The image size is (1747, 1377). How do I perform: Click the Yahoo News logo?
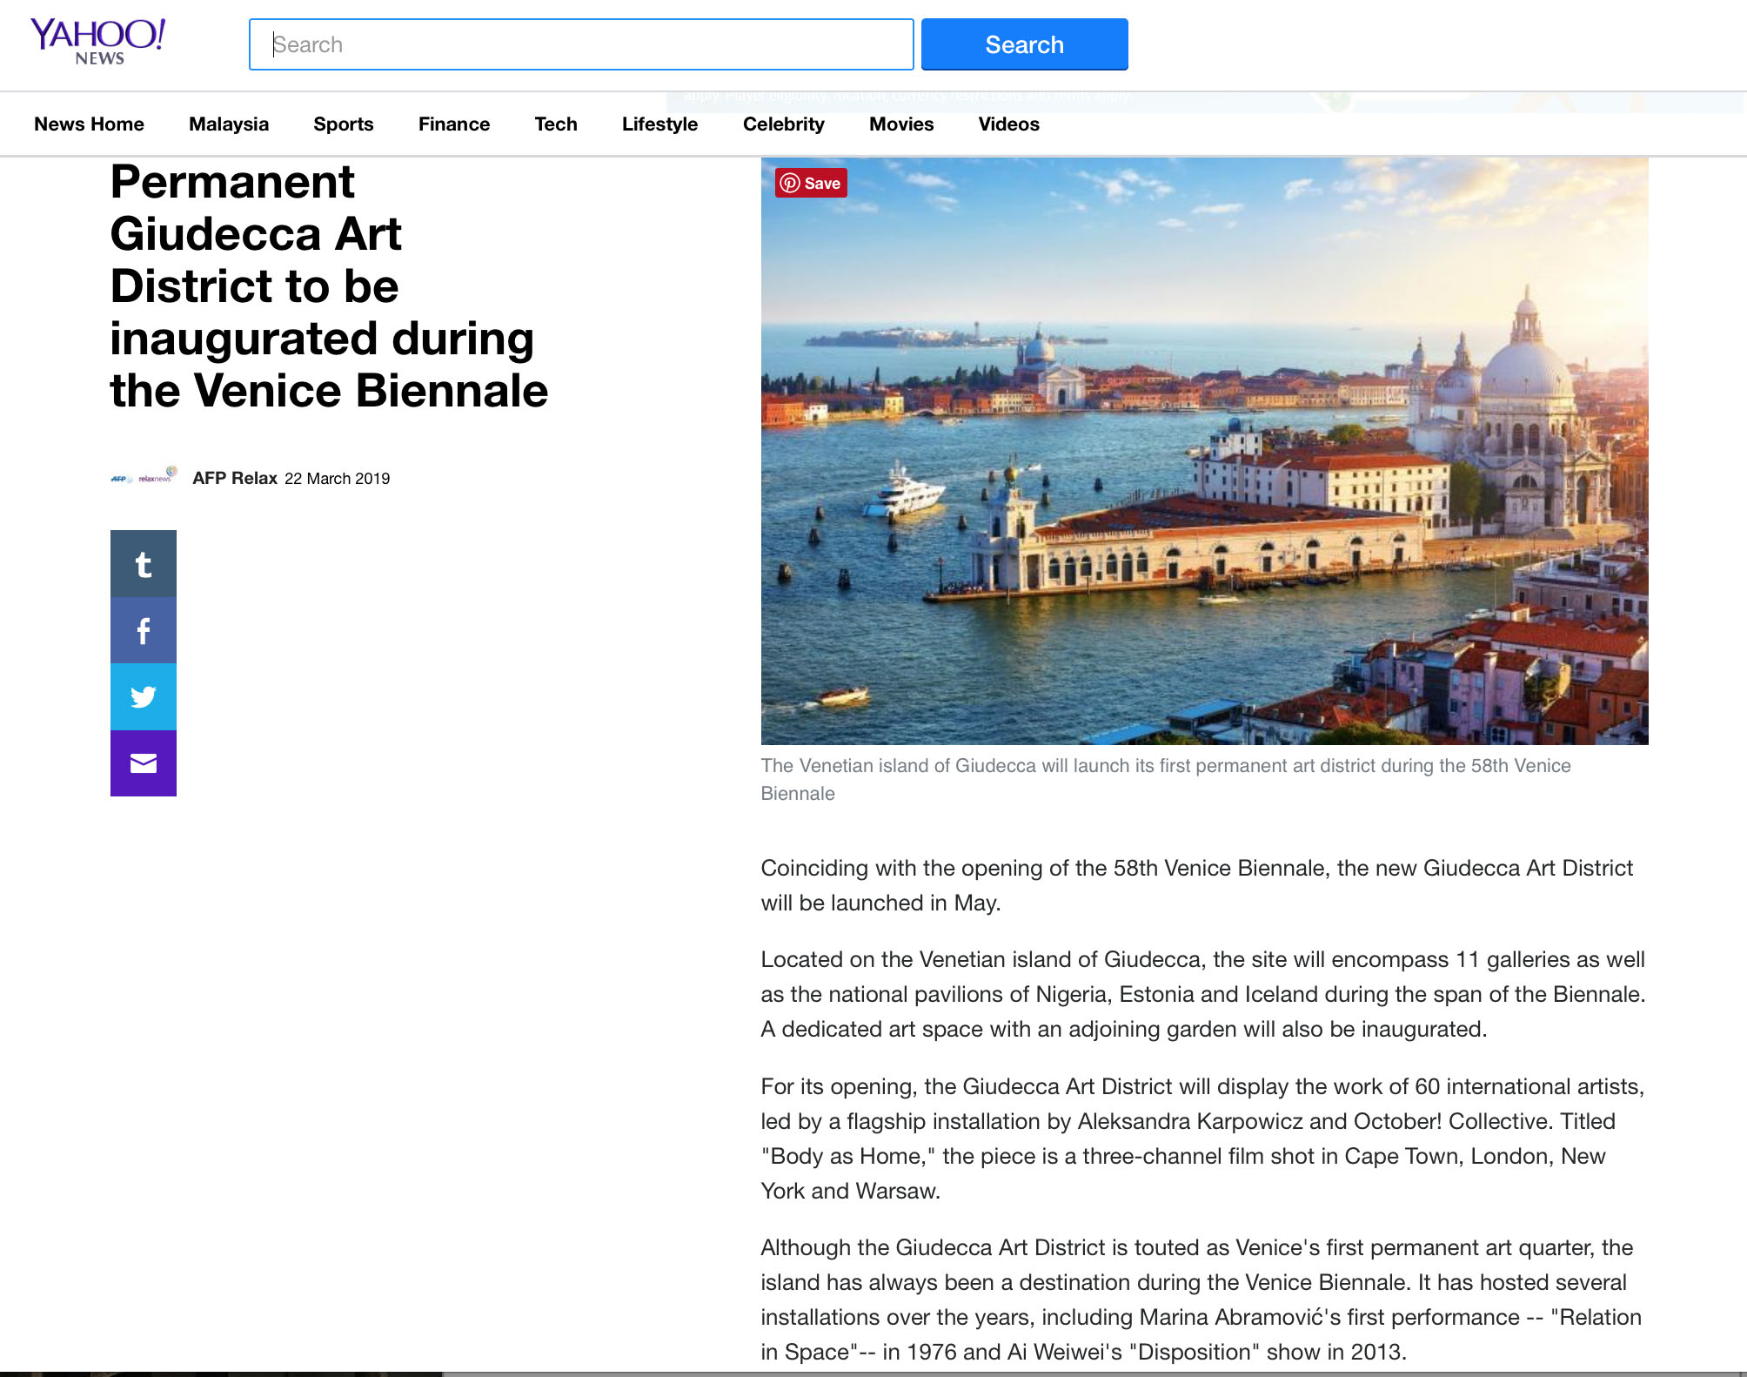tap(97, 42)
